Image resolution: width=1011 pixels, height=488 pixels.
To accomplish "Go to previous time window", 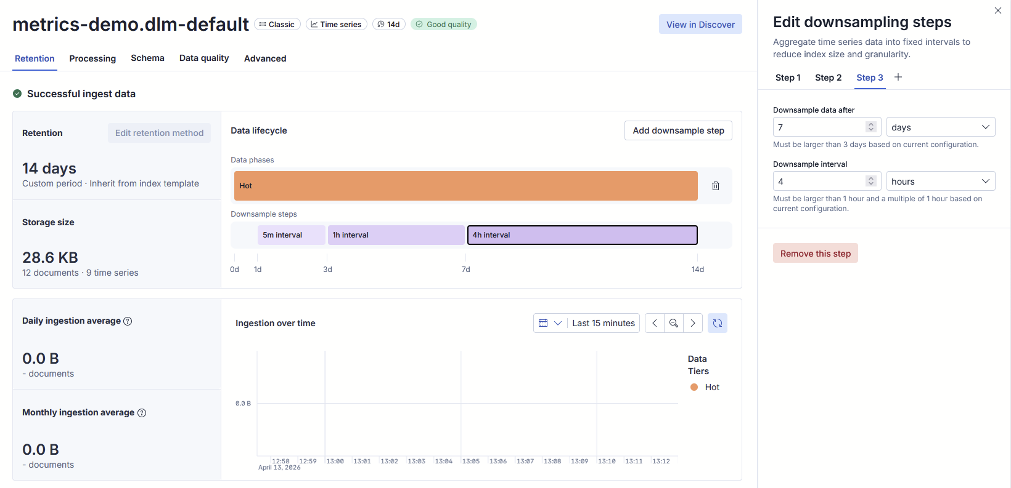I will tap(655, 323).
